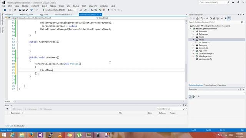Image resolution: width=246 pixels, height=138 pixels.
Task: Click the Find in Files toolbar icon
Action: [x=85, y=10]
